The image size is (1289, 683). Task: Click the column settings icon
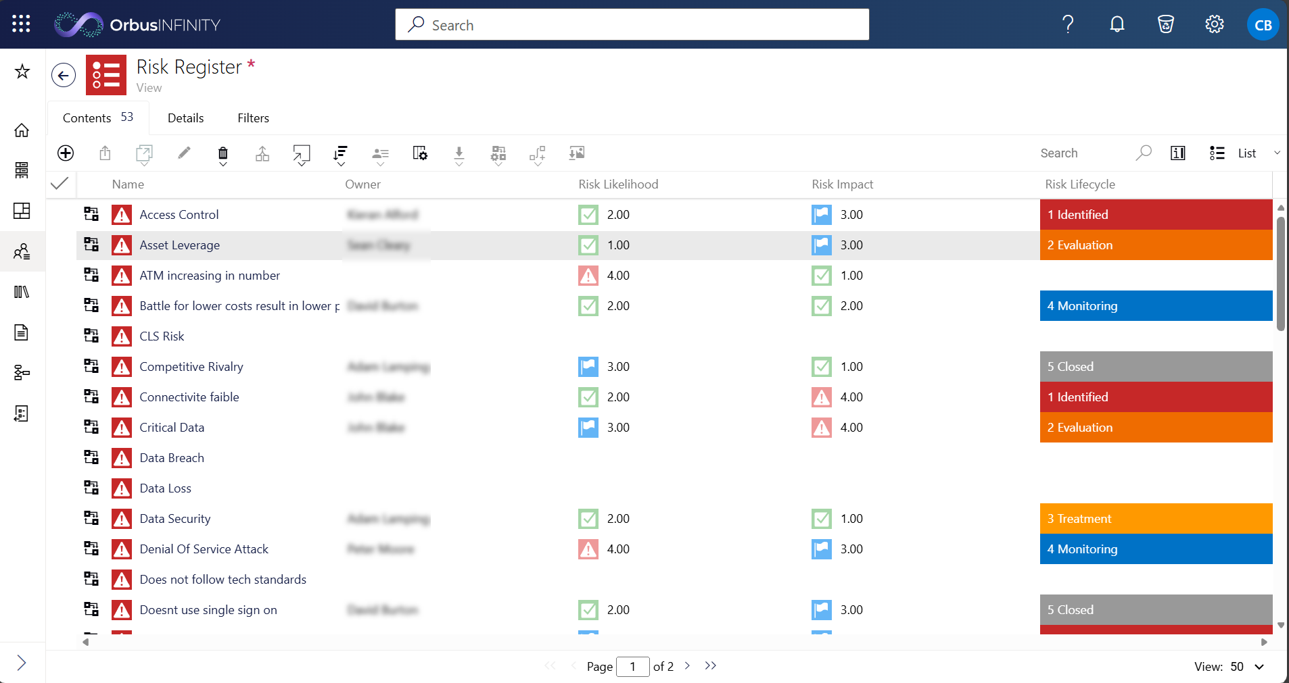click(x=420, y=153)
